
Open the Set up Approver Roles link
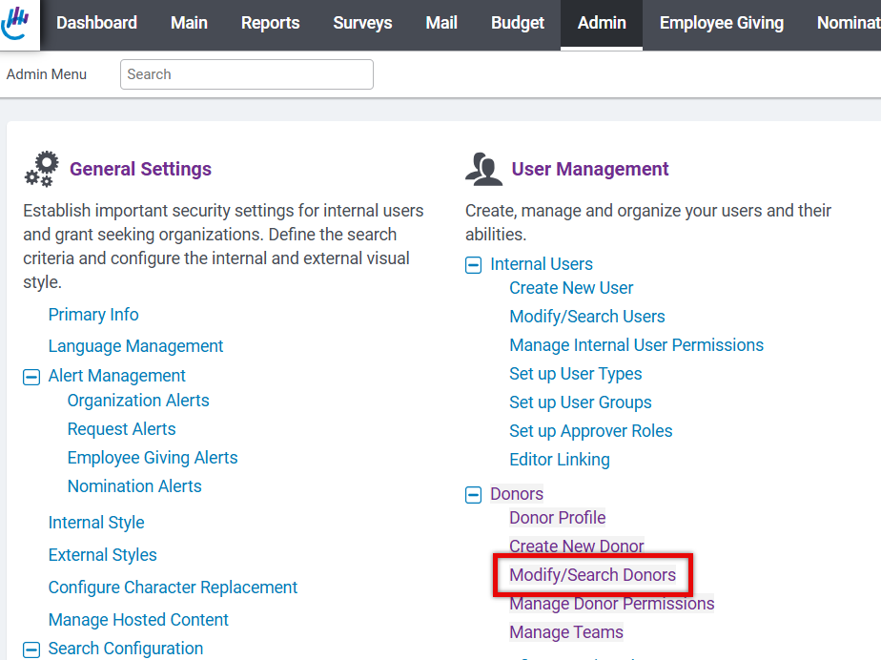591,431
